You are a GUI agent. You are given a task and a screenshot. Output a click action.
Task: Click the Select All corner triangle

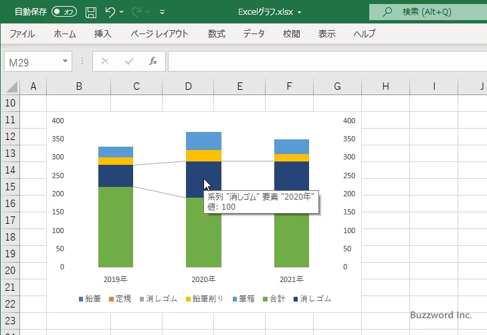tap(11, 87)
